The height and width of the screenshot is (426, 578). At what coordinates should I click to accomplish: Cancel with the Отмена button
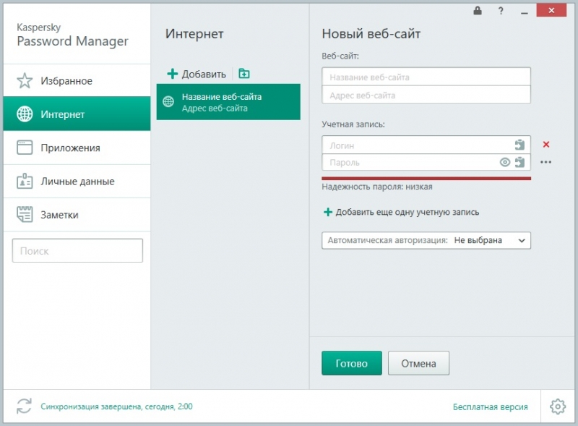pyautogui.click(x=418, y=363)
